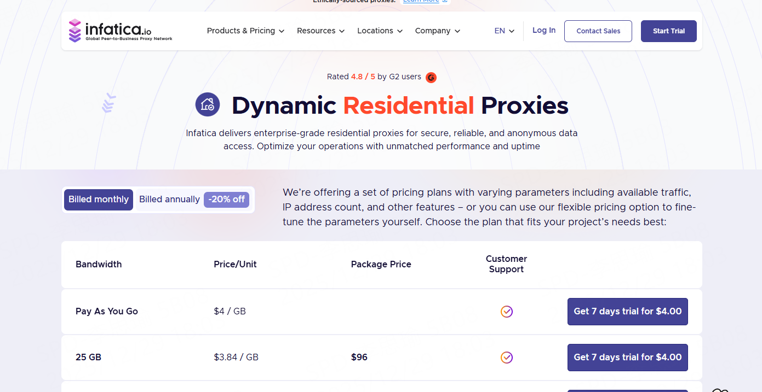The image size is (762, 392).
Task: Open the EN language selector
Action: (x=504, y=31)
